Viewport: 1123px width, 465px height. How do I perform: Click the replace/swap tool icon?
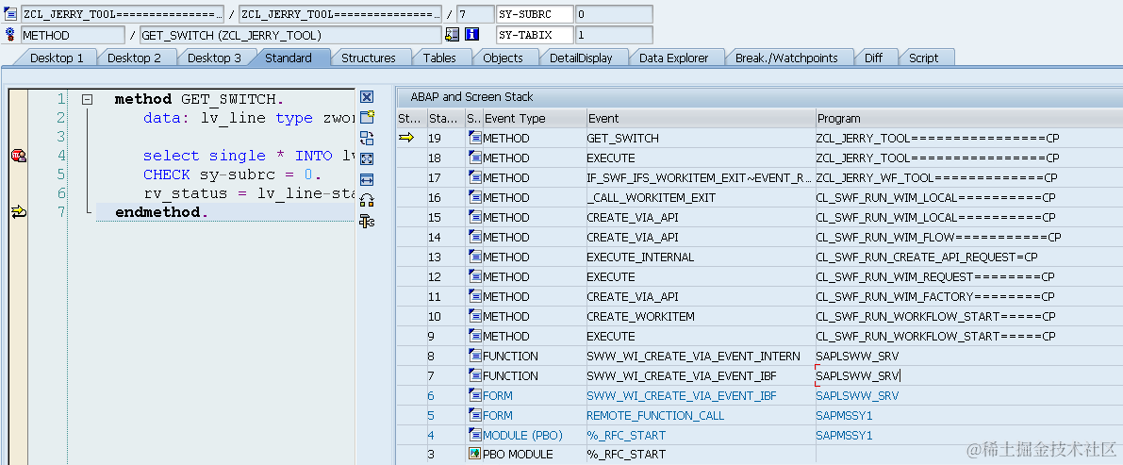(x=367, y=139)
